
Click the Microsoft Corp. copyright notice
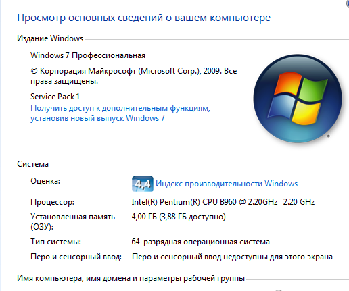click(133, 76)
